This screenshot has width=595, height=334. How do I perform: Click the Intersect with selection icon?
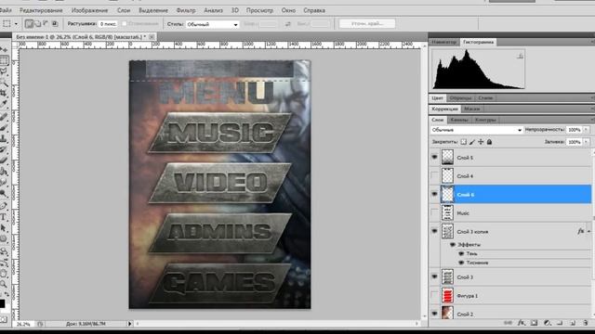[55, 24]
